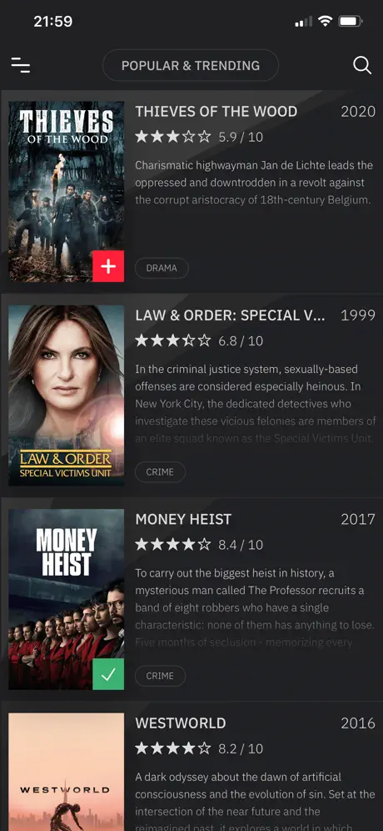Select CRIME tag under Law & Order
The width and height of the screenshot is (383, 831).
(x=160, y=472)
